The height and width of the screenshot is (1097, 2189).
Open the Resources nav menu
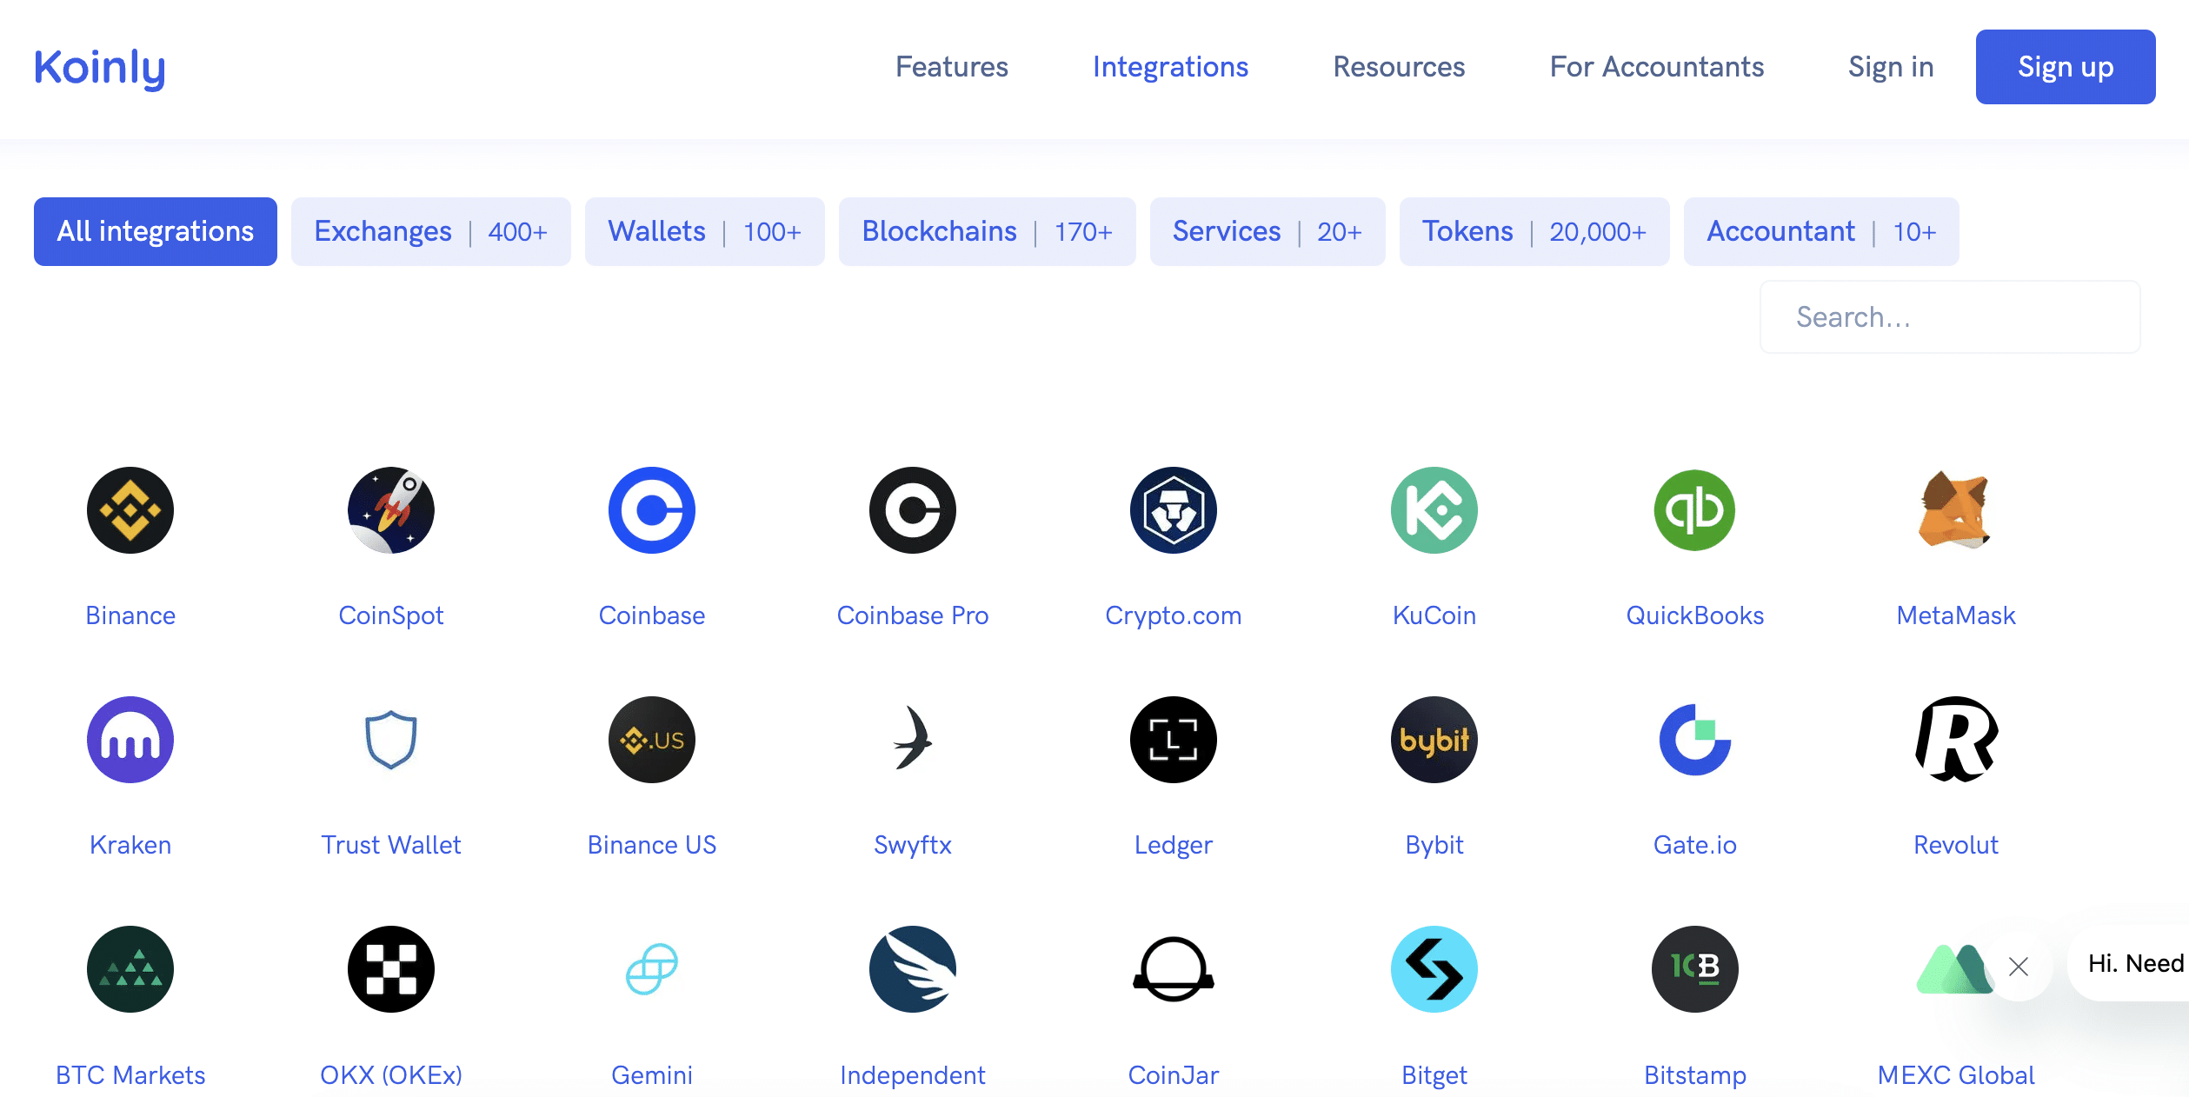point(1399,67)
